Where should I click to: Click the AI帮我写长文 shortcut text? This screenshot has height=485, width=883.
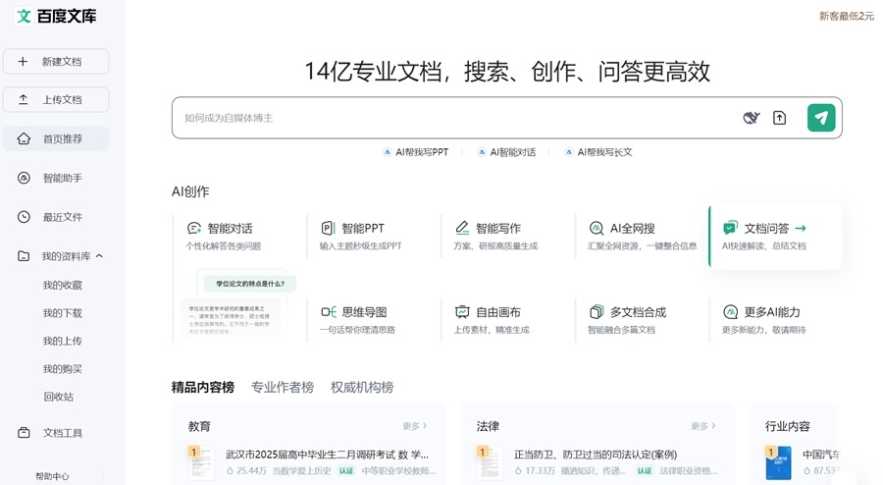pyautogui.click(x=604, y=152)
